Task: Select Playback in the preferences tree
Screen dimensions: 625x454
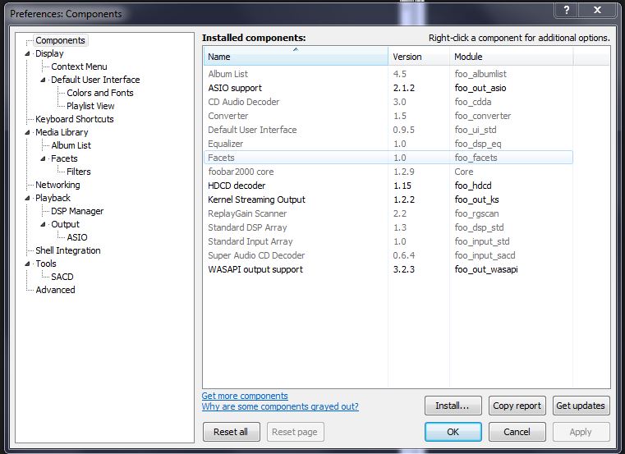Action: 53,198
